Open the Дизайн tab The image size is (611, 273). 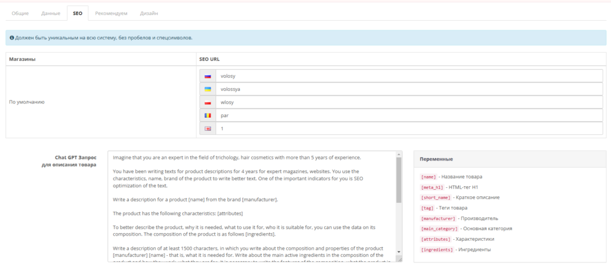tap(149, 13)
